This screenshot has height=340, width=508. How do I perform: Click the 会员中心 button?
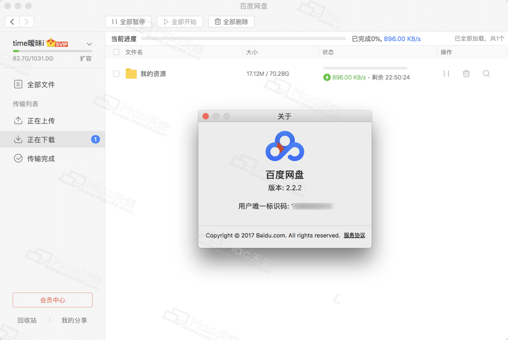(x=53, y=300)
